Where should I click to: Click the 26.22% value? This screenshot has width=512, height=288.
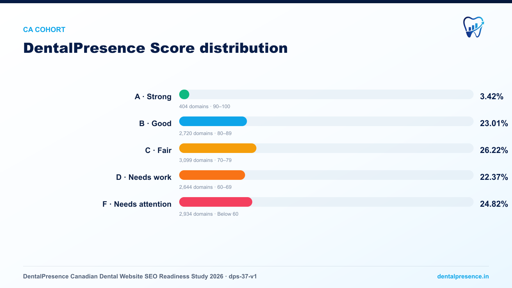point(494,150)
